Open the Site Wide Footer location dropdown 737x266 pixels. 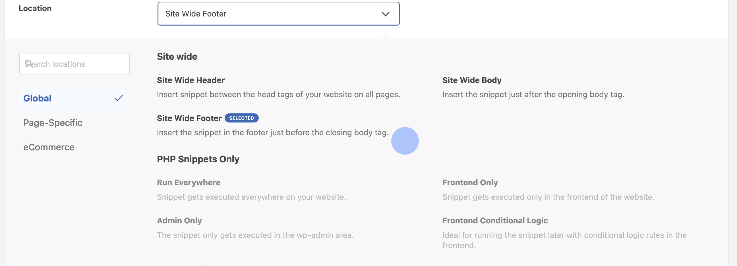[x=278, y=14]
